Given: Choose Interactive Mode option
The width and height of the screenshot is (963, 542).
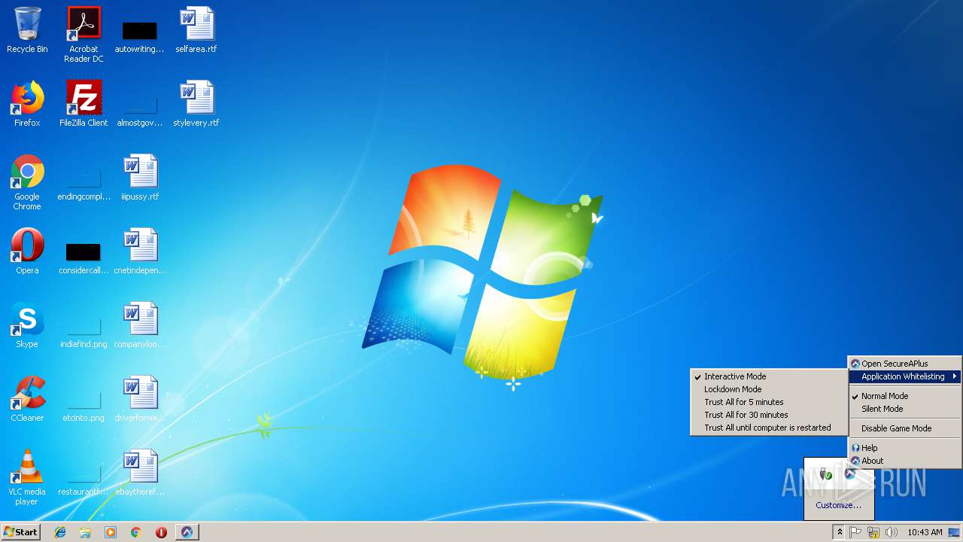Looking at the screenshot, I should [768, 376].
